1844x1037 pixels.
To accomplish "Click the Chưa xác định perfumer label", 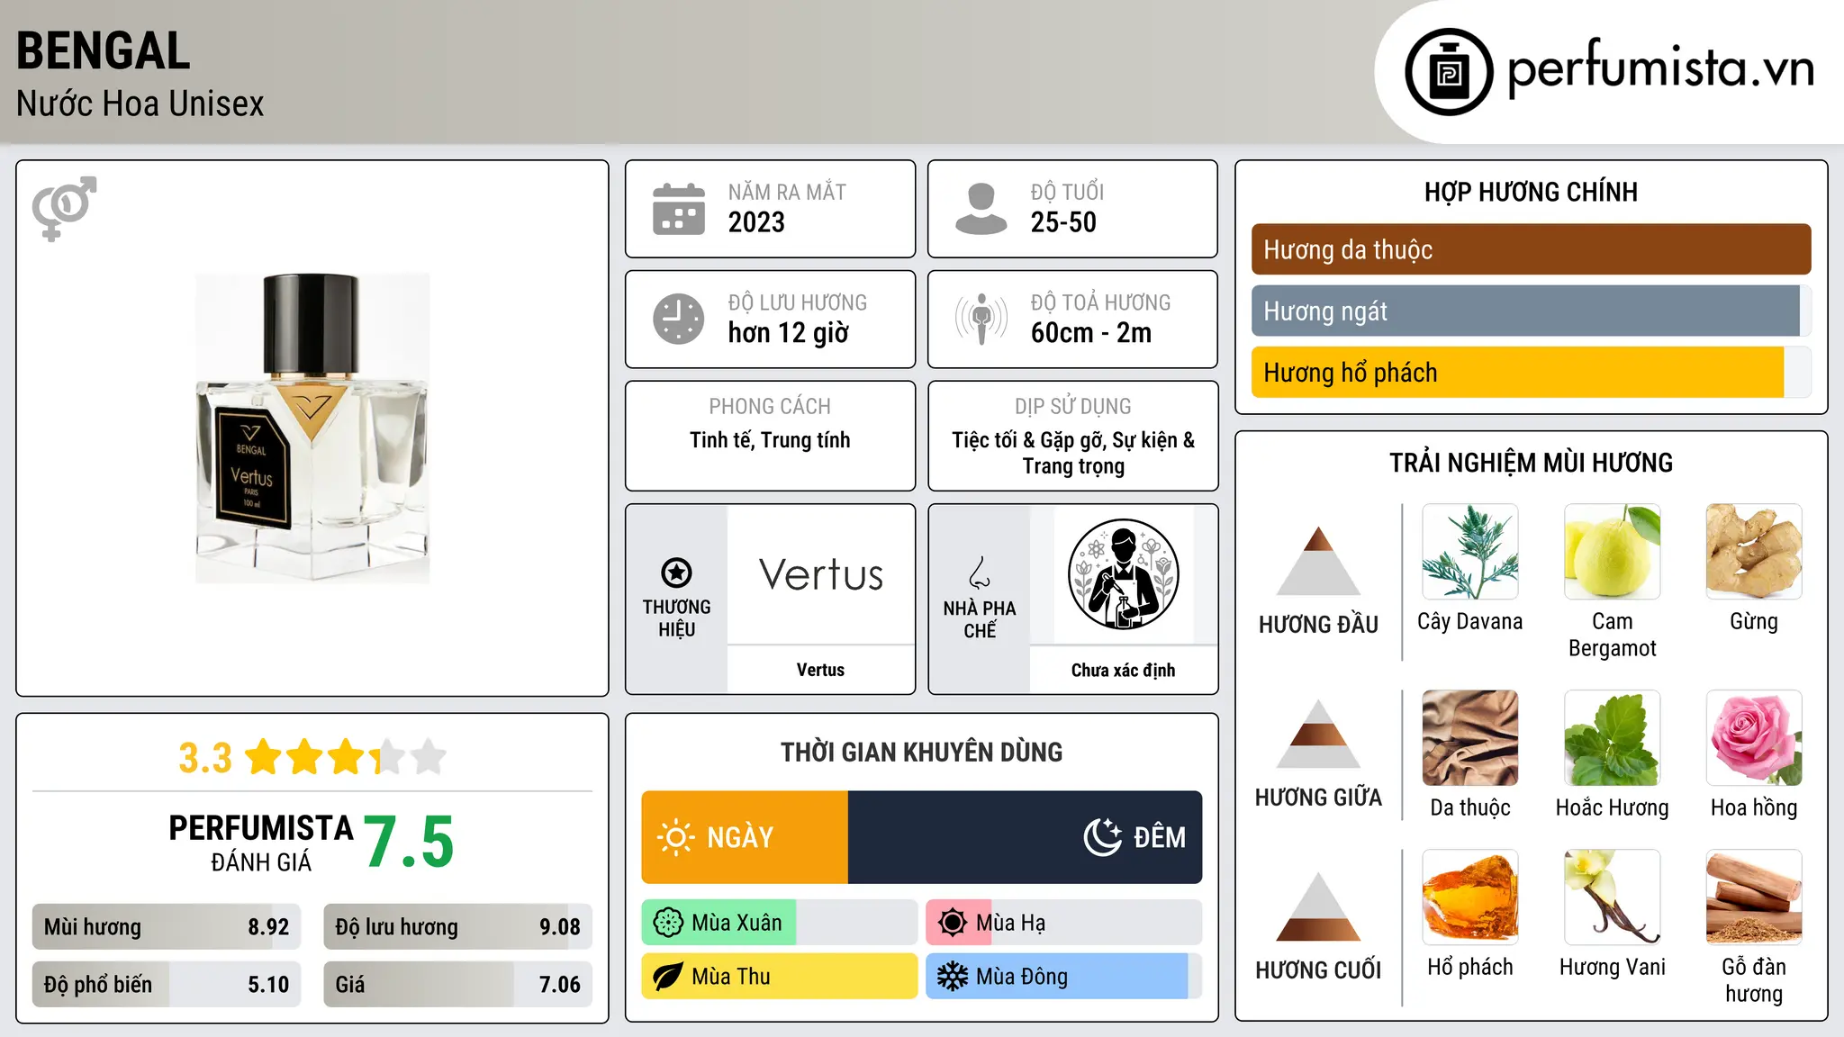I will (x=1123, y=670).
